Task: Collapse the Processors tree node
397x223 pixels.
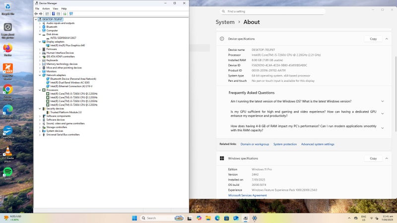Action: tap(40, 90)
